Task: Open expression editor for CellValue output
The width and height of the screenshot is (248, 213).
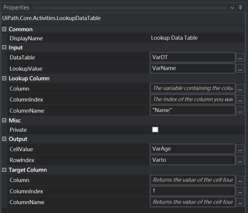Action: (240, 149)
